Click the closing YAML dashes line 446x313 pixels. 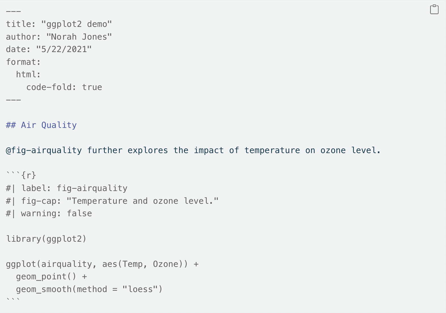point(13,100)
